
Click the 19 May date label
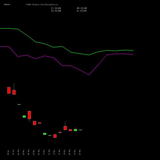click(65, 152)
